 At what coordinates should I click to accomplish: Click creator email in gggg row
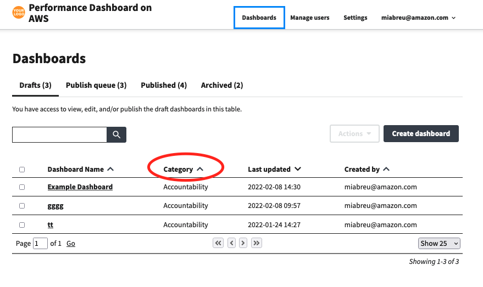coord(381,206)
